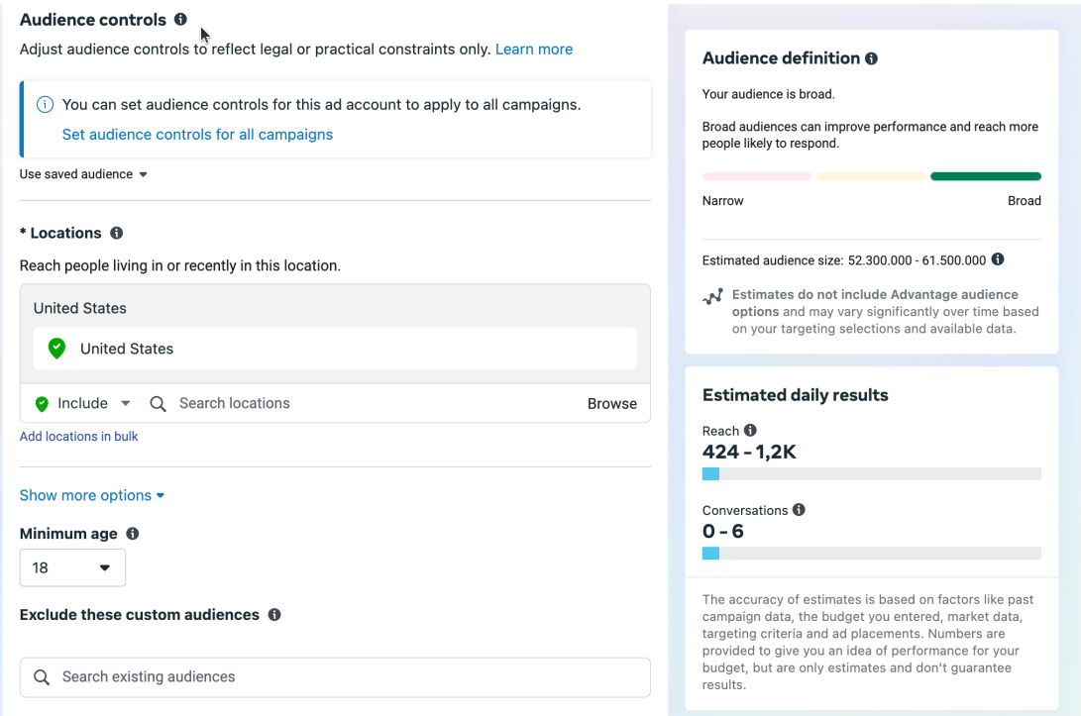Click Set audience controls for all campaigns
Viewport: 1081px width, 716px height.
pyautogui.click(x=197, y=135)
